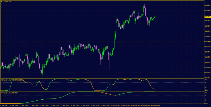Click the 7 Sep 04:00 time axis label
The width and height of the screenshot is (211, 107).
click(x=24, y=105)
